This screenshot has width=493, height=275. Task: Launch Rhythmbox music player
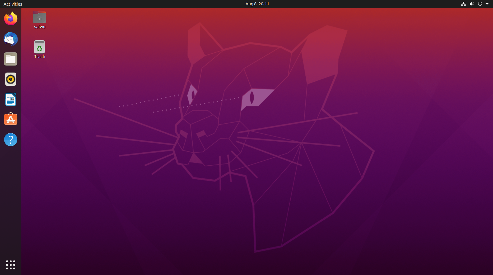point(11,79)
